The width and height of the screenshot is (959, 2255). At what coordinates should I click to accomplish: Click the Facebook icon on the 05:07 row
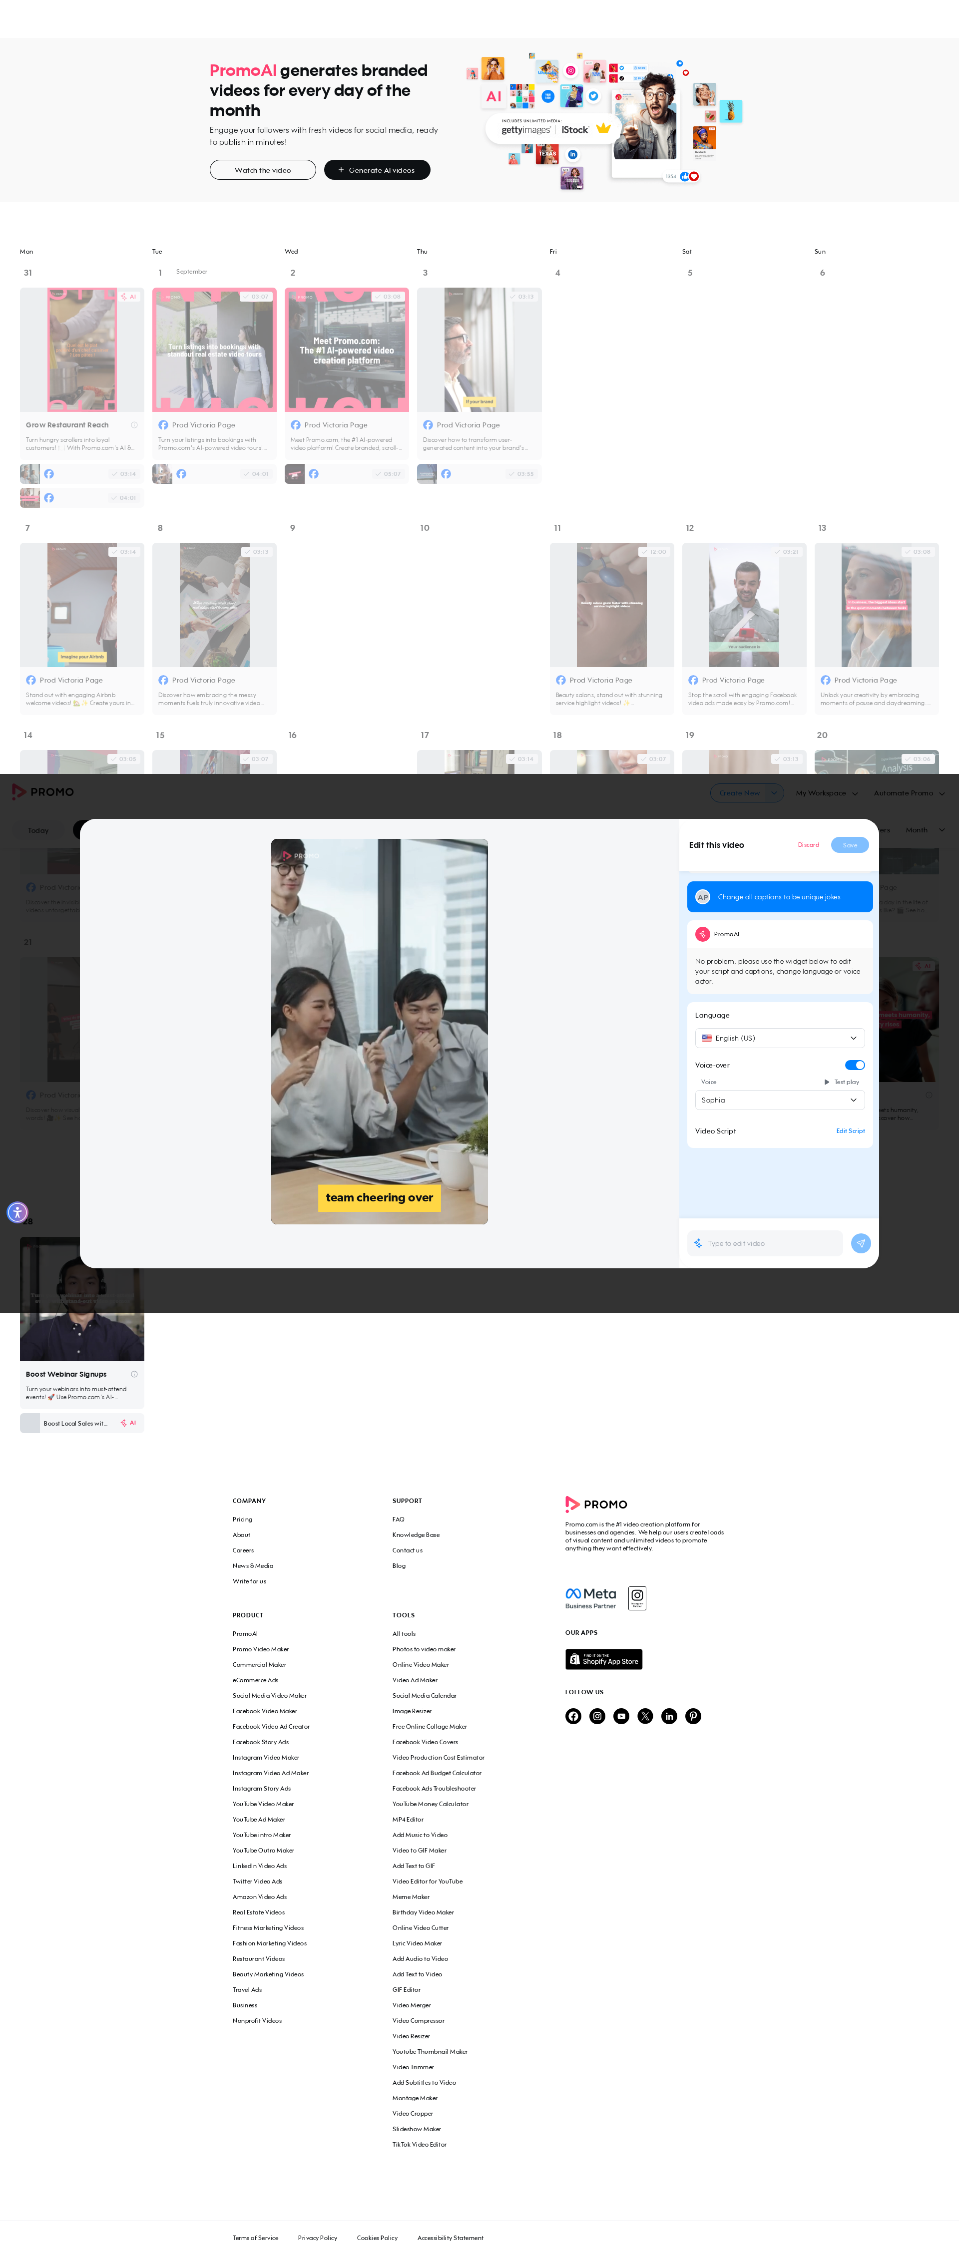coord(314,473)
